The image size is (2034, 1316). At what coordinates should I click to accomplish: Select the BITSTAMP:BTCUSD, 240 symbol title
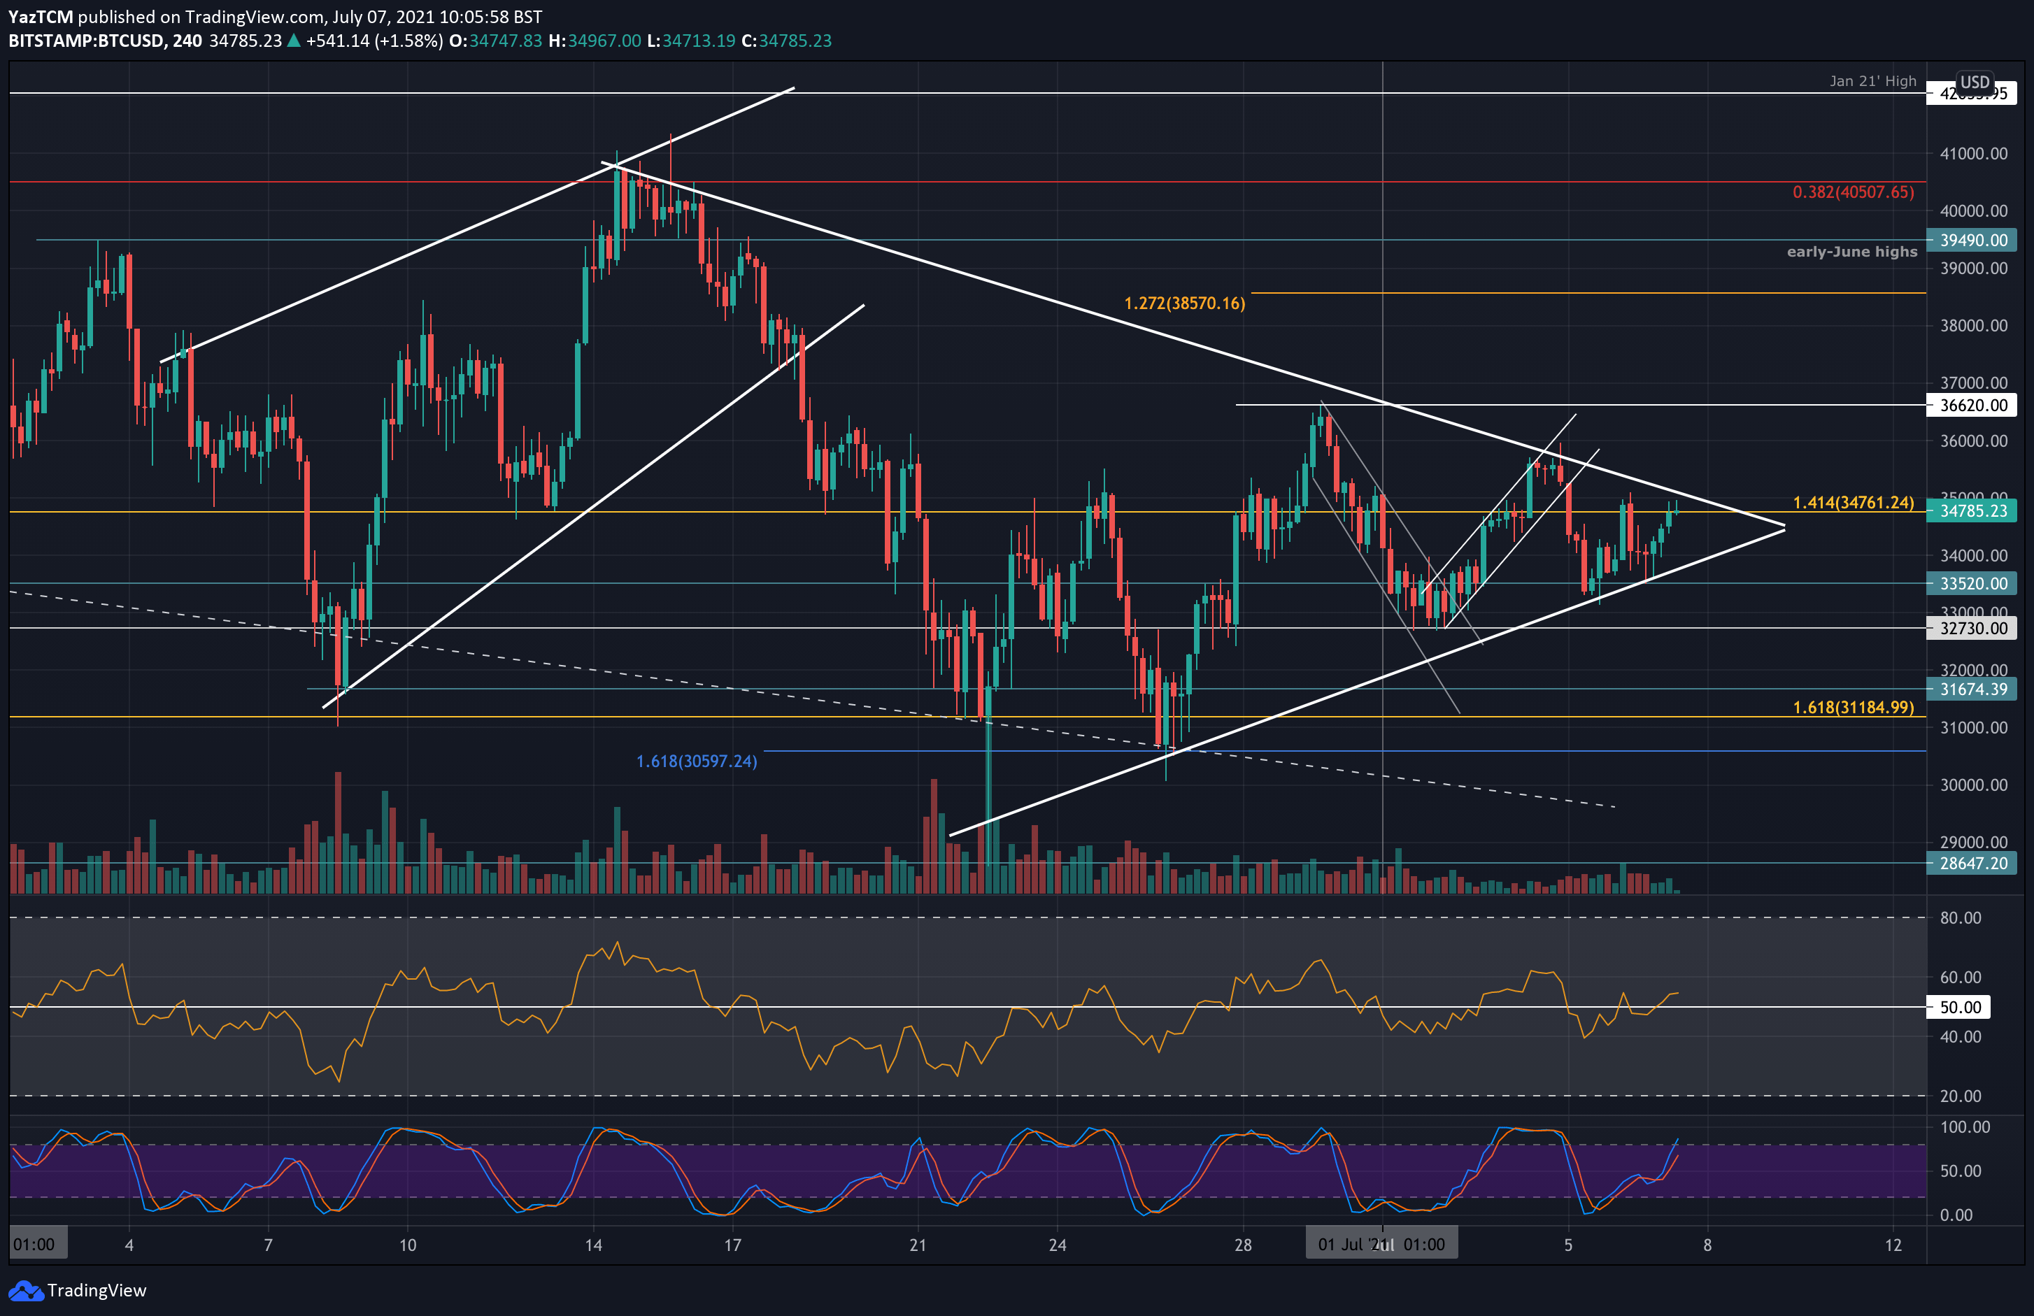pos(105,41)
